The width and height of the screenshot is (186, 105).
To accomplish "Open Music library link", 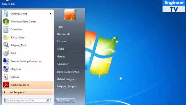I will pos(60,49).
